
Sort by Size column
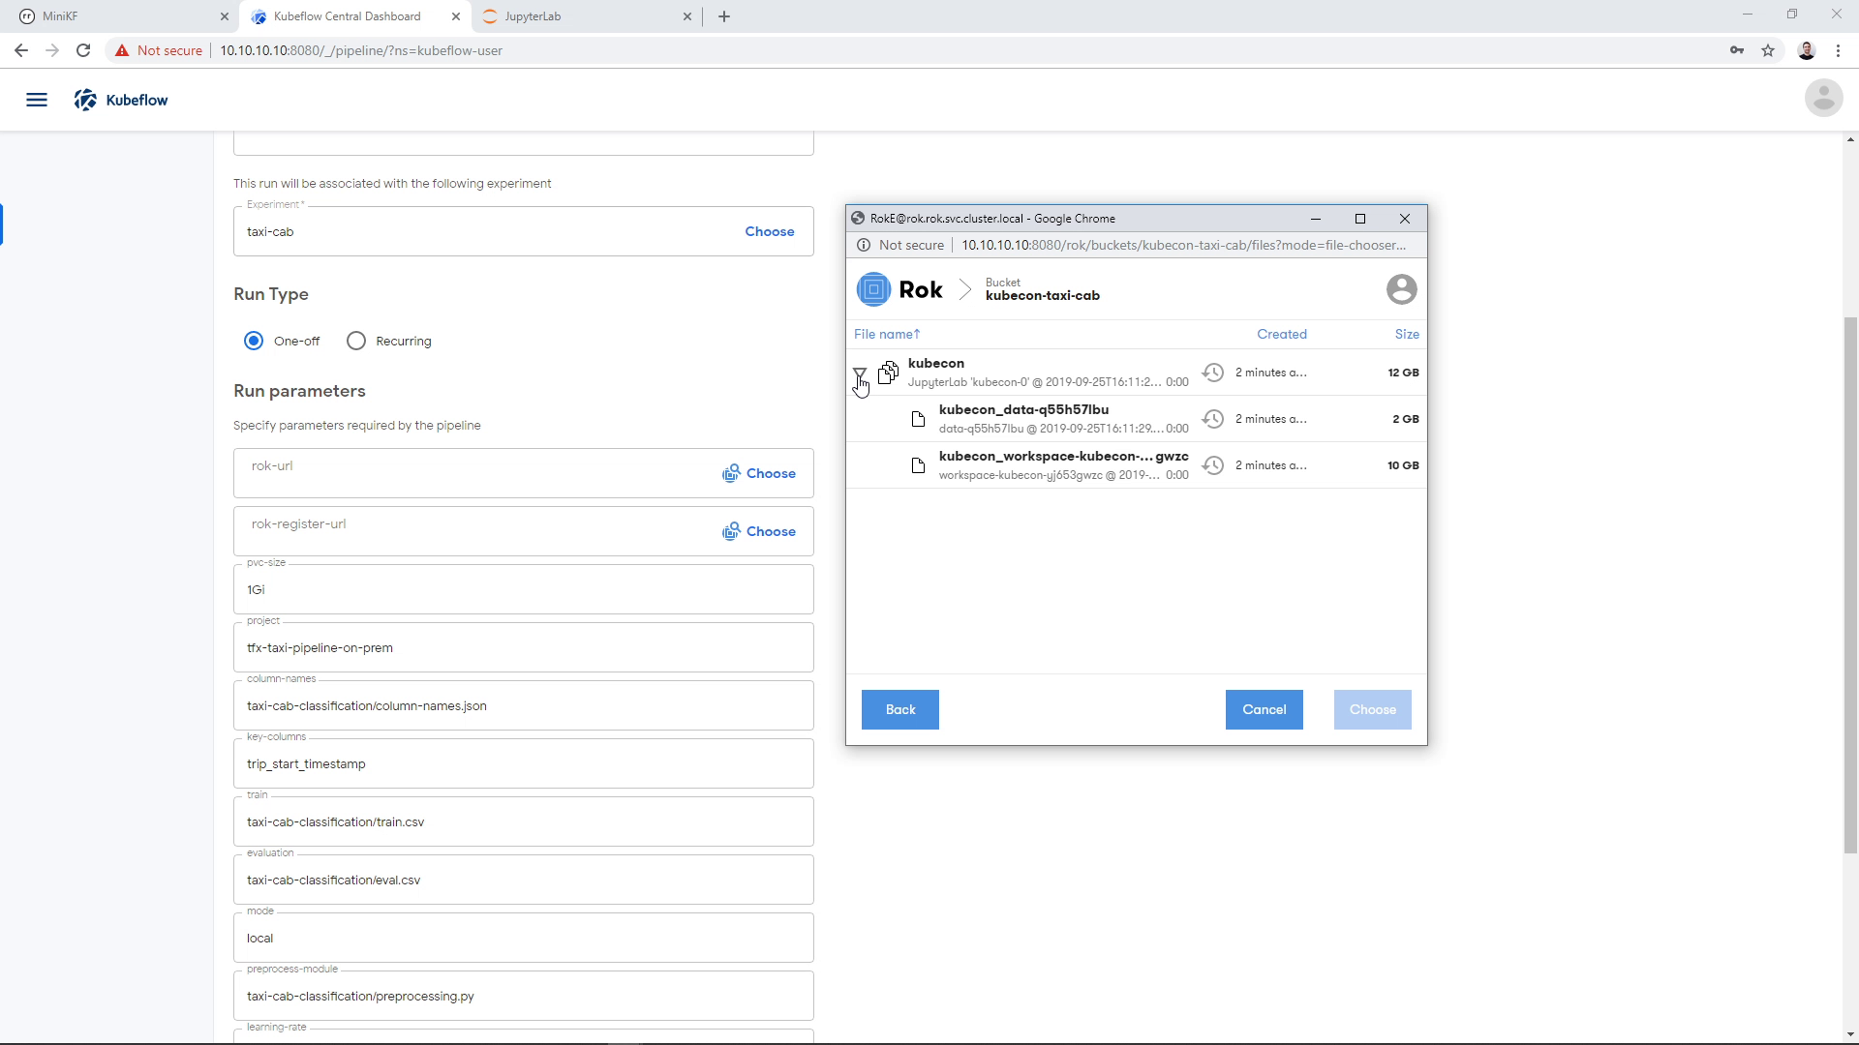[x=1407, y=334]
